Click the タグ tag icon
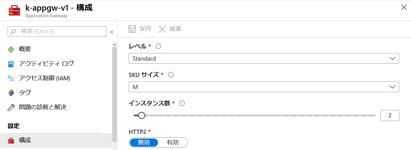This screenshot has width=411, height=150. pos(11,93)
